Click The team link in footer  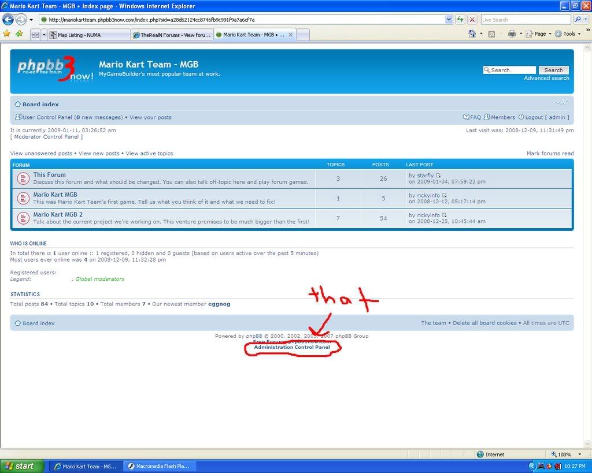[x=434, y=323]
